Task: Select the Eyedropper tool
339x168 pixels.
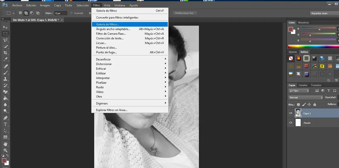Action: (x=5, y=59)
